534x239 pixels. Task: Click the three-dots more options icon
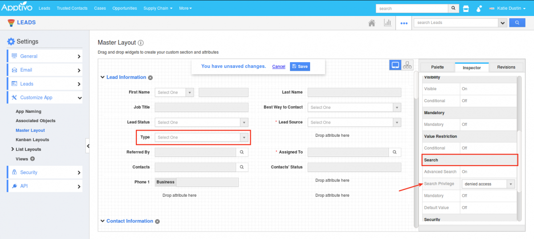[x=404, y=24]
